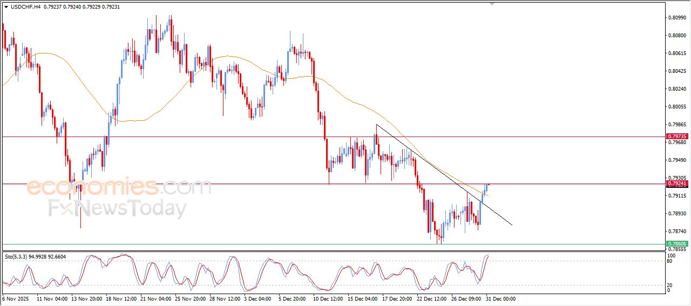
Task: Click the economies.com watermark logo
Action: 119,187
